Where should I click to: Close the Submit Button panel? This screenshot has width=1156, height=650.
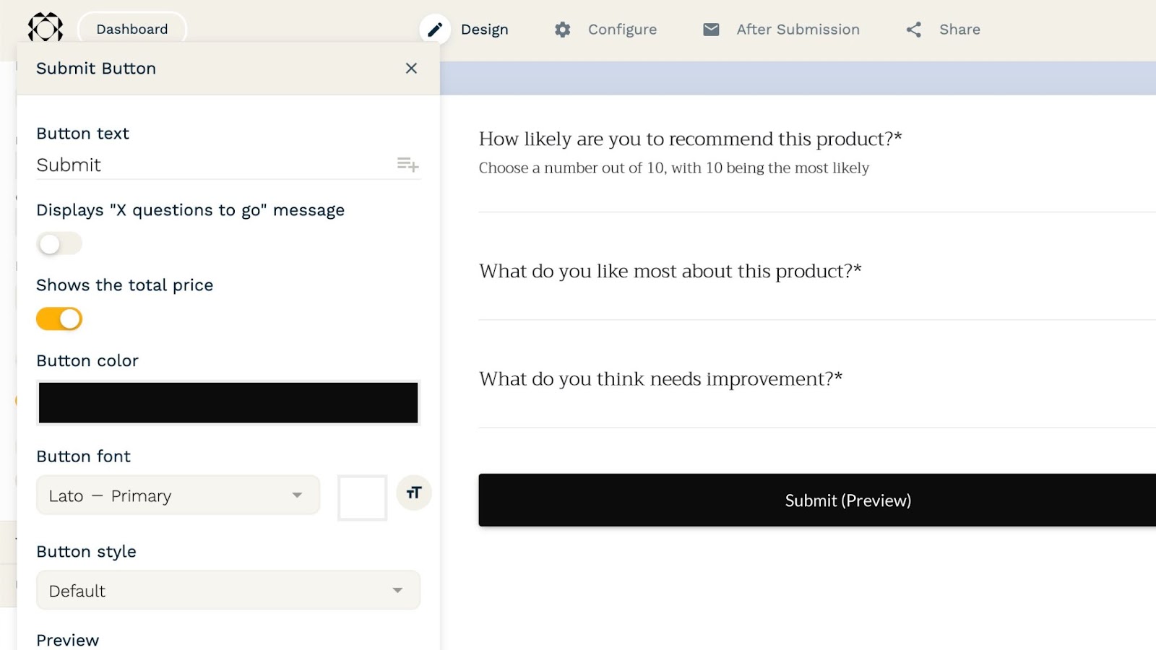click(x=411, y=69)
